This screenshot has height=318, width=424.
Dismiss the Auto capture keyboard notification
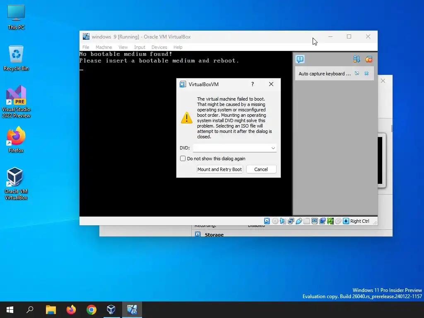tap(366, 73)
